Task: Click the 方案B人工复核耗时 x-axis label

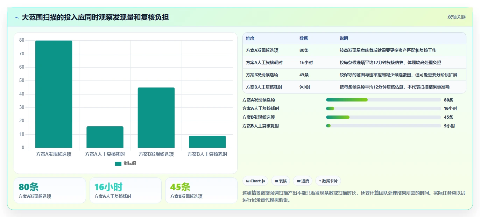Action: (207, 154)
